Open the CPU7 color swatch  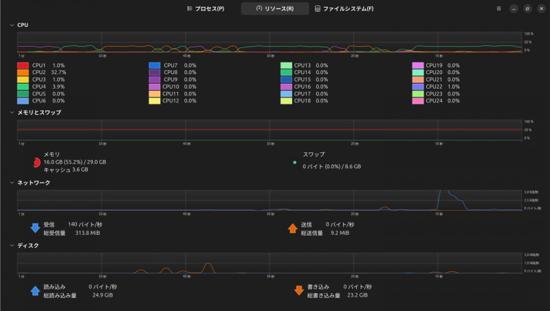coord(155,65)
